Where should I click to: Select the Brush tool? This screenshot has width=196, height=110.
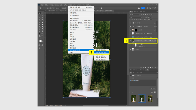click(x=39, y=22)
